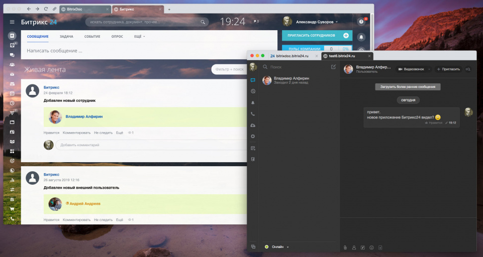Open notifications bell in messenger sidebar
This screenshot has height=257, width=483.
[x=253, y=102]
